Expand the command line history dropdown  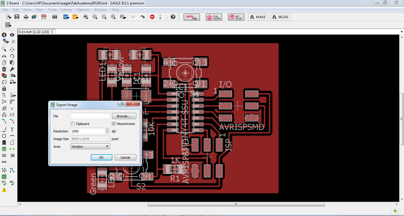coord(402,32)
